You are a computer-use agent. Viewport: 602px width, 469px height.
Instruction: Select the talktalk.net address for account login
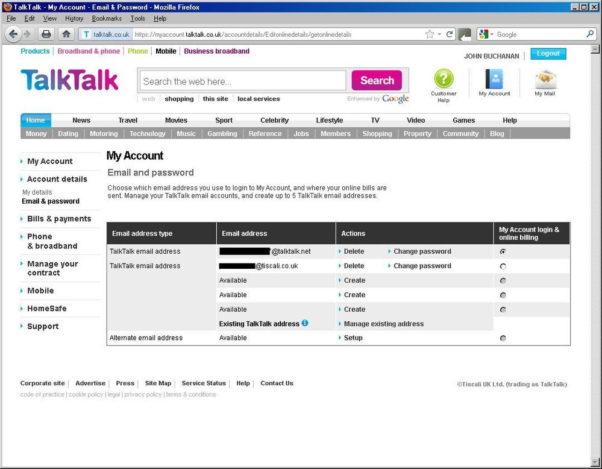pyautogui.click(x=503, y=251)
